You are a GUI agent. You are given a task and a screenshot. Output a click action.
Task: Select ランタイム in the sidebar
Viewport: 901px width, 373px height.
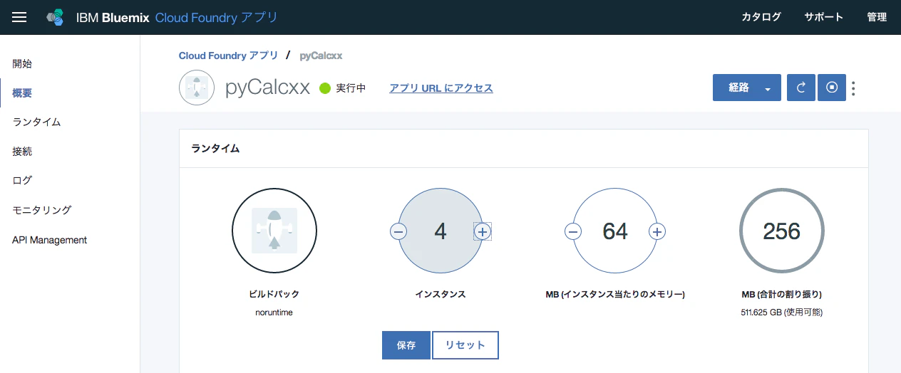point(36,122)
